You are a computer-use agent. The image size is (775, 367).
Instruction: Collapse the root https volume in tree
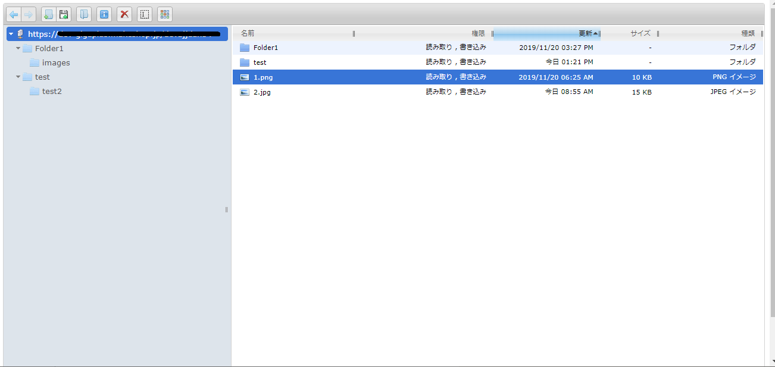11,34
